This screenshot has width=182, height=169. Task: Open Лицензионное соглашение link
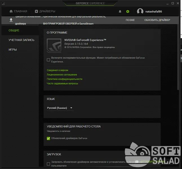[62, 75]
